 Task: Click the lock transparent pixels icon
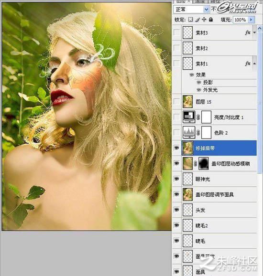[190, 20]
